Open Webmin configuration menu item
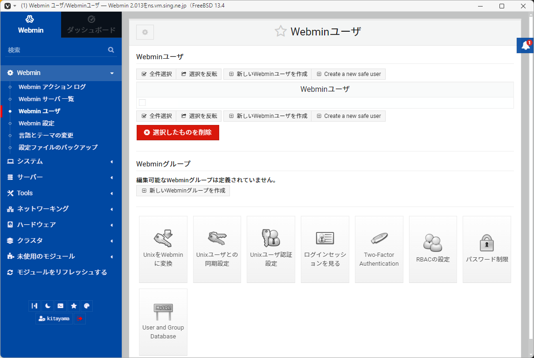The image size is (534, 358). pyautogui.click(x=36, y=123)
